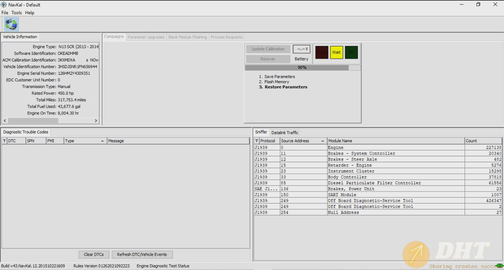Select the Brakes - Steer Axle row

coord(378,159)
